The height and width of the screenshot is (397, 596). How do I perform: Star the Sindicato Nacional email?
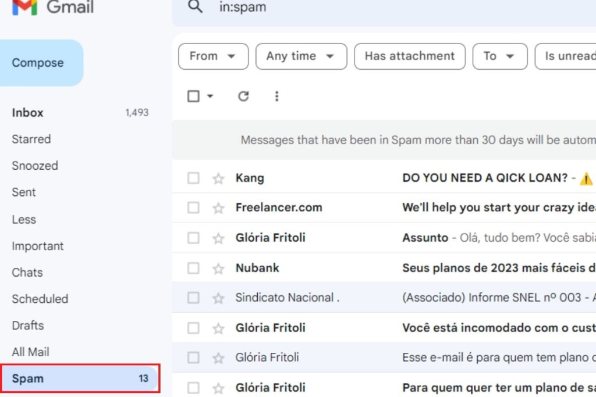tap(218, 298)
